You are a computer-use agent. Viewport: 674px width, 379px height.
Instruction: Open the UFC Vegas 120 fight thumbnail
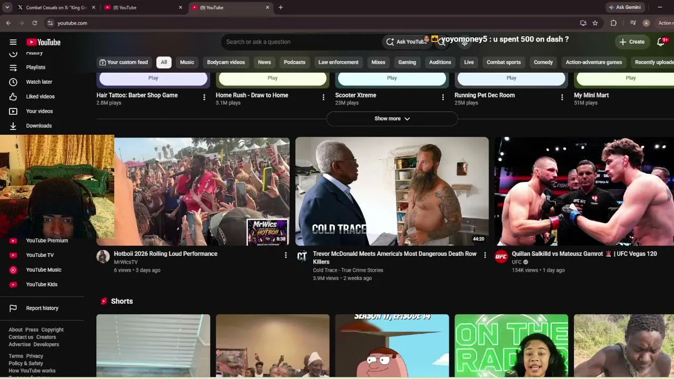pyautogui.click(x=584, y=192)
